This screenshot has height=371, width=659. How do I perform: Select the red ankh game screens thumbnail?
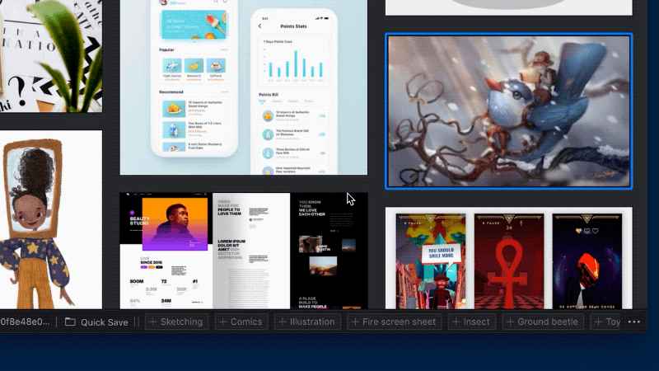509,258
